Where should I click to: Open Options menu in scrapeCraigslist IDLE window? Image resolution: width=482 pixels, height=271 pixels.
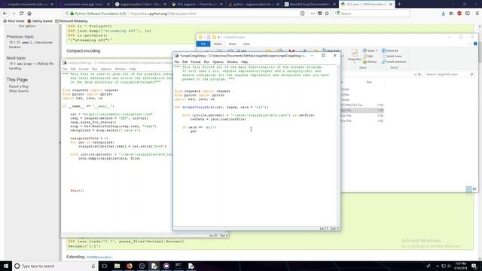point(218,62)
